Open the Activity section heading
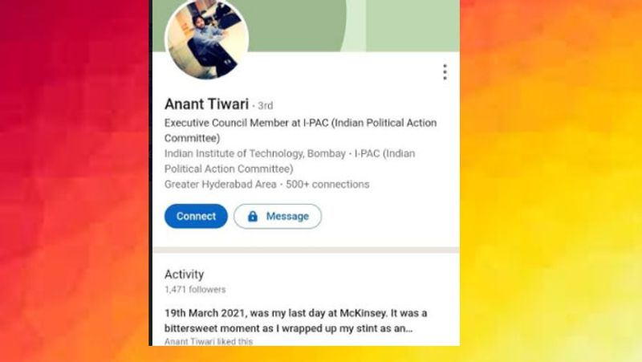The image size is (642, 362). [185, 275]
